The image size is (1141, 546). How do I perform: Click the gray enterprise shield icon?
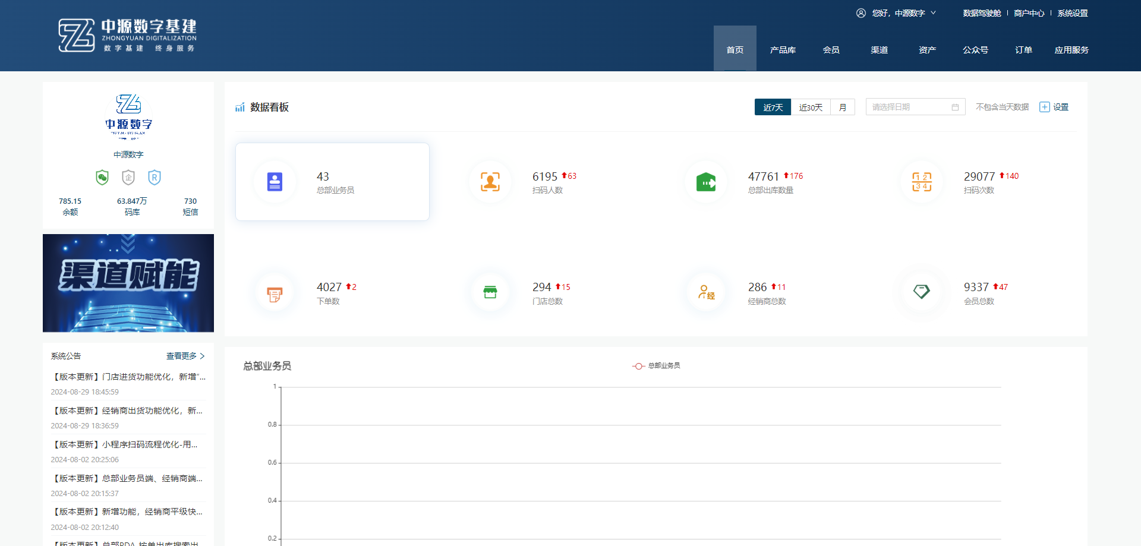pos(128,177)
